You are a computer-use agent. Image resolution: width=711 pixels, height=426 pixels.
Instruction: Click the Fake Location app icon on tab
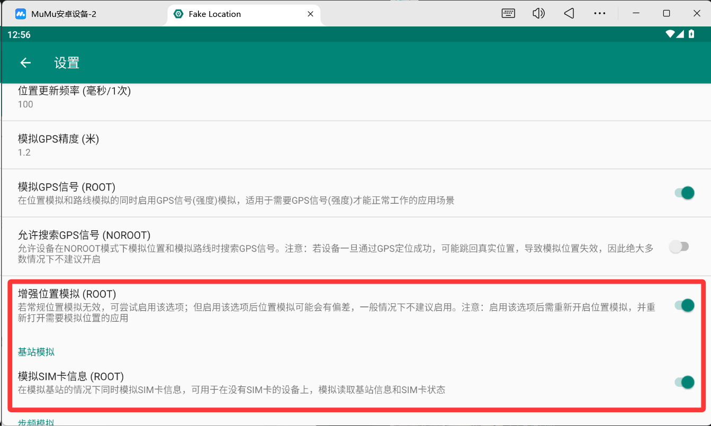click(178, 14)
